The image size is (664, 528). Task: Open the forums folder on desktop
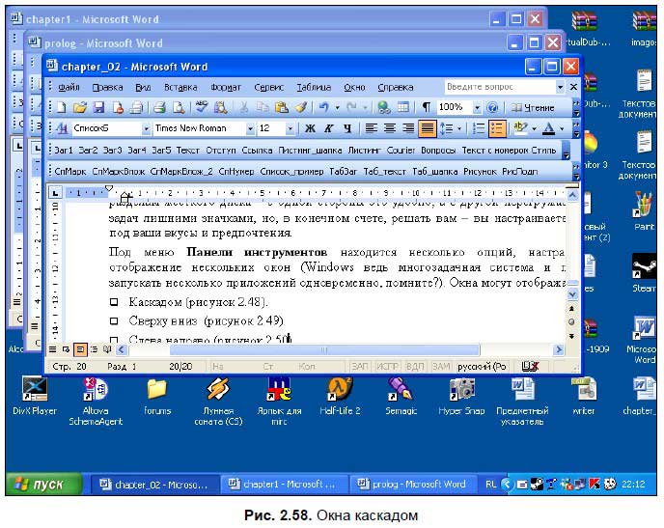pos(157,397)
